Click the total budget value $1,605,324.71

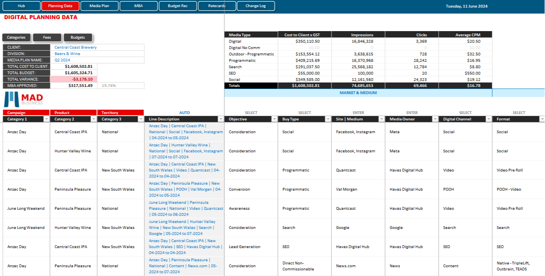tap(74, 73)
